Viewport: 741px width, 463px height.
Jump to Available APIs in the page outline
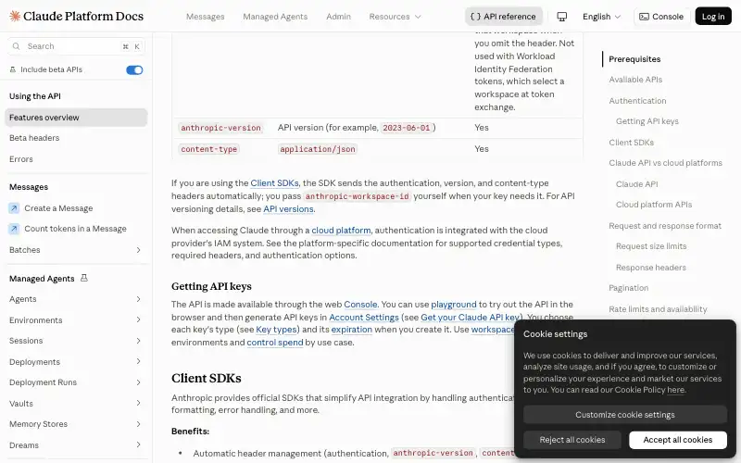pos(635,80)
